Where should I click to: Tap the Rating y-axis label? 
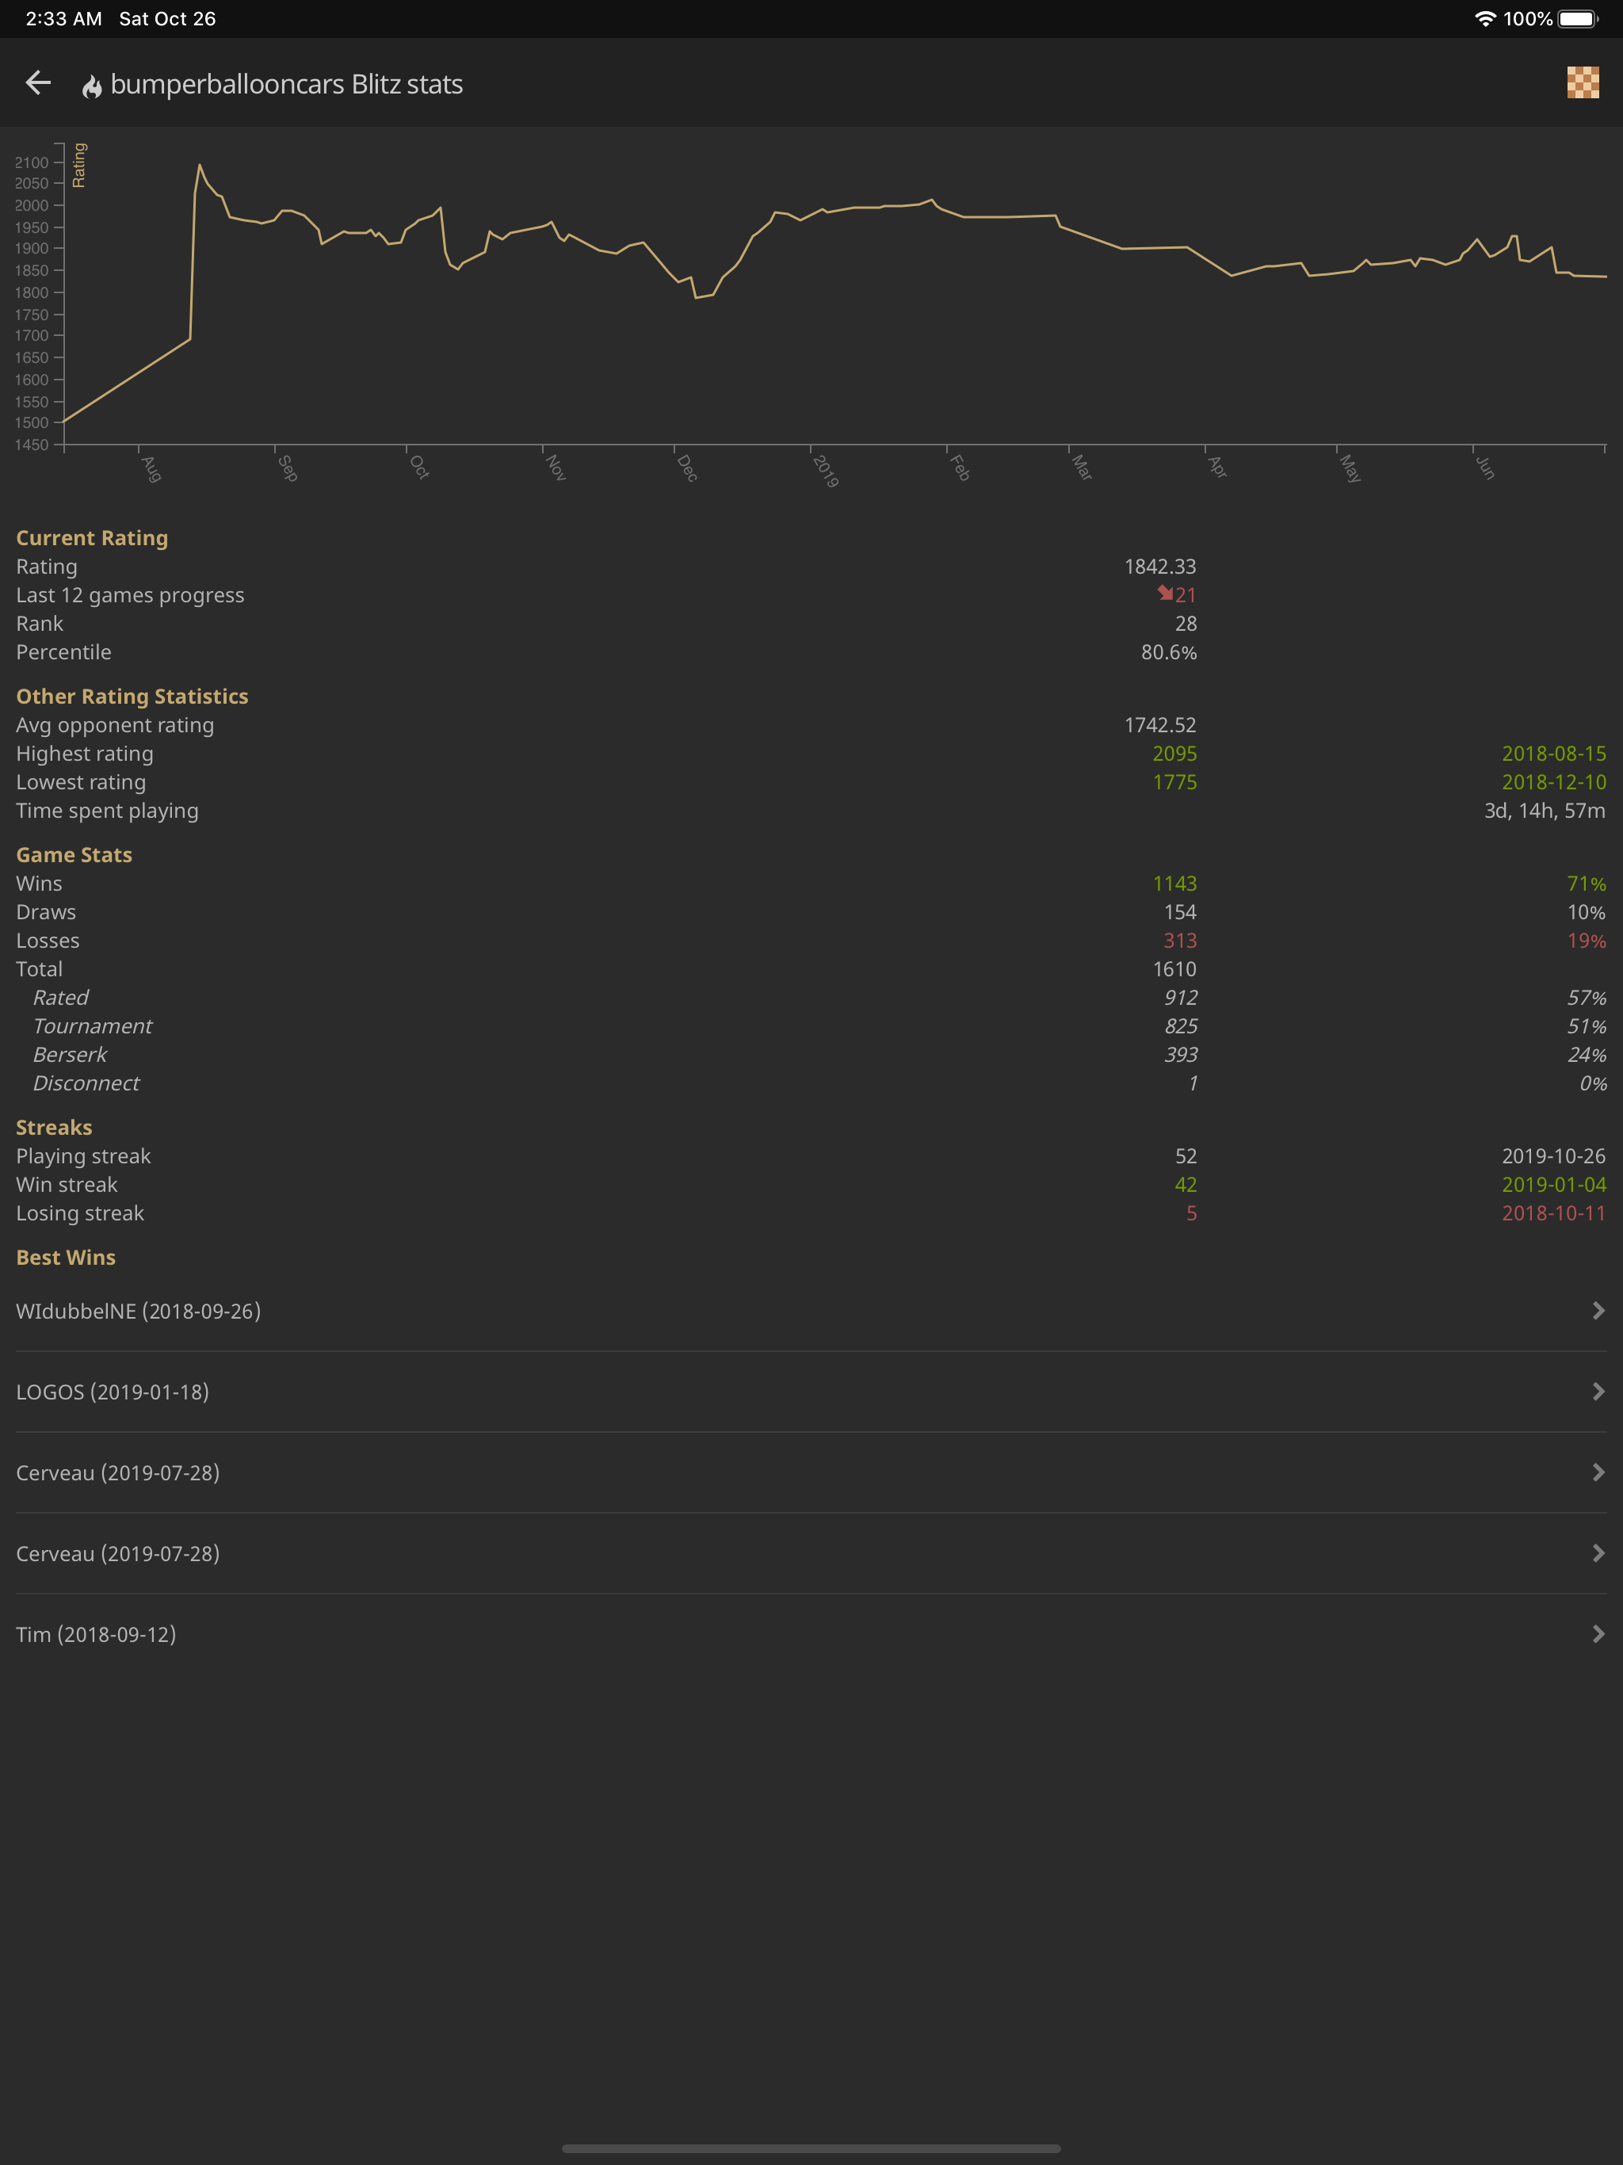[x=79, y=164]
